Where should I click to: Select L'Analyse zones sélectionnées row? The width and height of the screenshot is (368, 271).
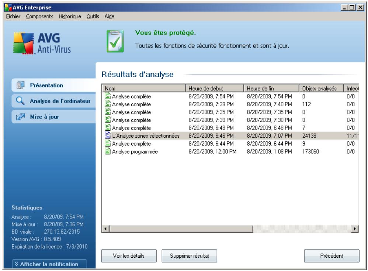tap(230, 135)
